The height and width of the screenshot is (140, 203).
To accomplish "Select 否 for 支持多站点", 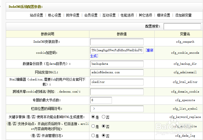I will tap(103, 126).
